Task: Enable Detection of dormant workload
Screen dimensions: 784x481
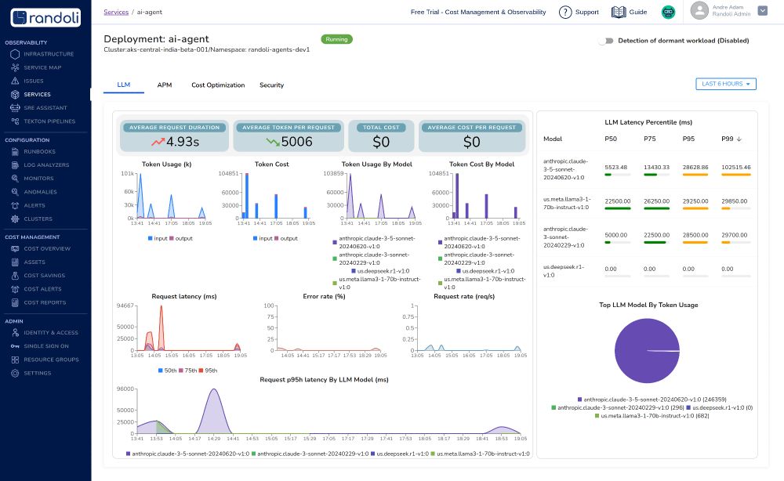Action: (x=606, y=40)
